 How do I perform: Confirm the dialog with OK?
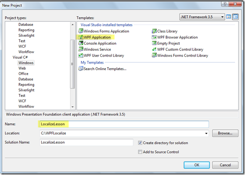[x=197, y=165]
